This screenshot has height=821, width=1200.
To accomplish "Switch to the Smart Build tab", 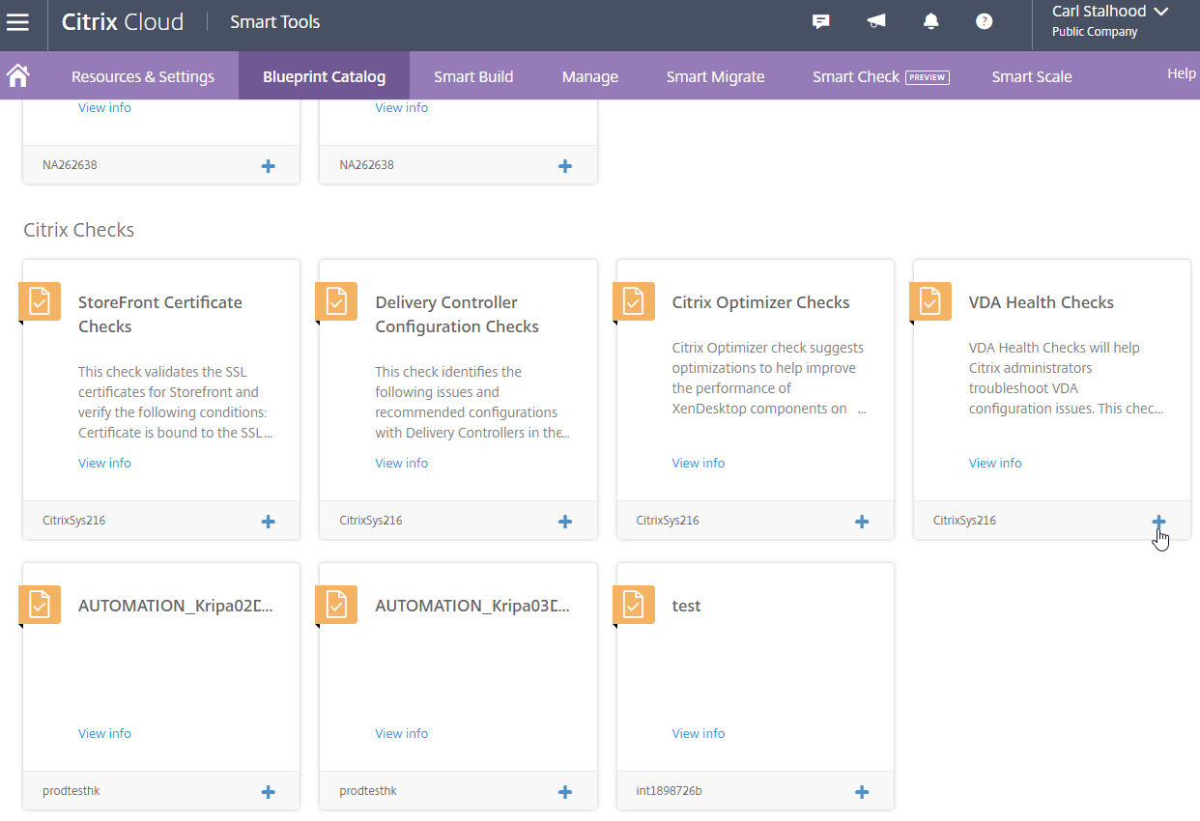I will click(473, 76).
